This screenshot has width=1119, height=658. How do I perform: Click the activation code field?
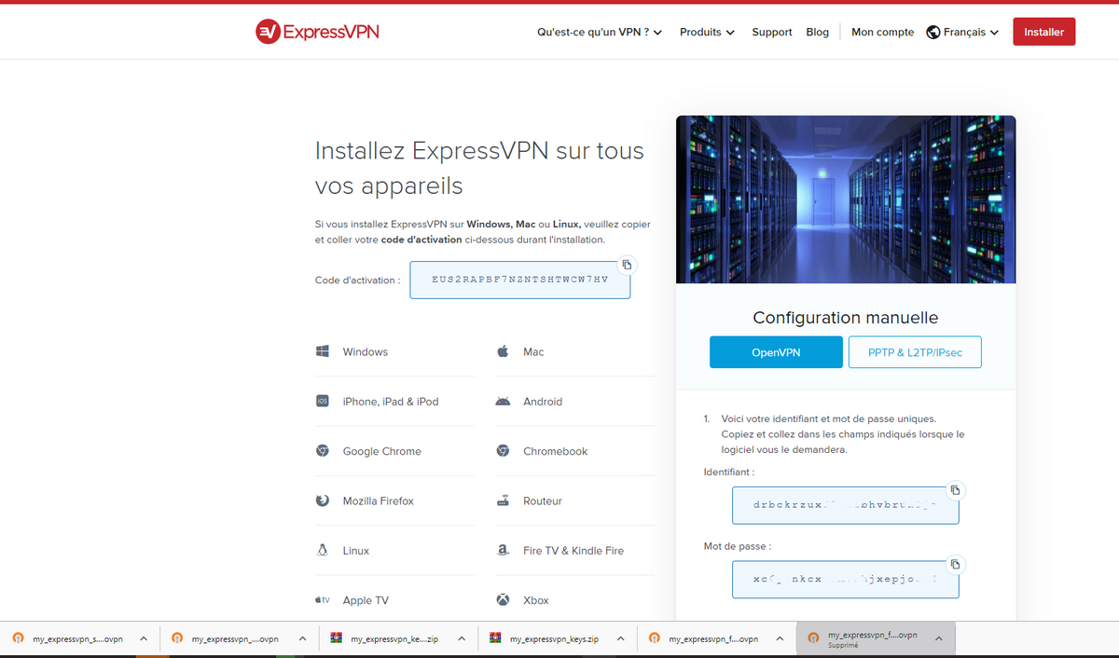pyautogui.click(x=519, y=280)
